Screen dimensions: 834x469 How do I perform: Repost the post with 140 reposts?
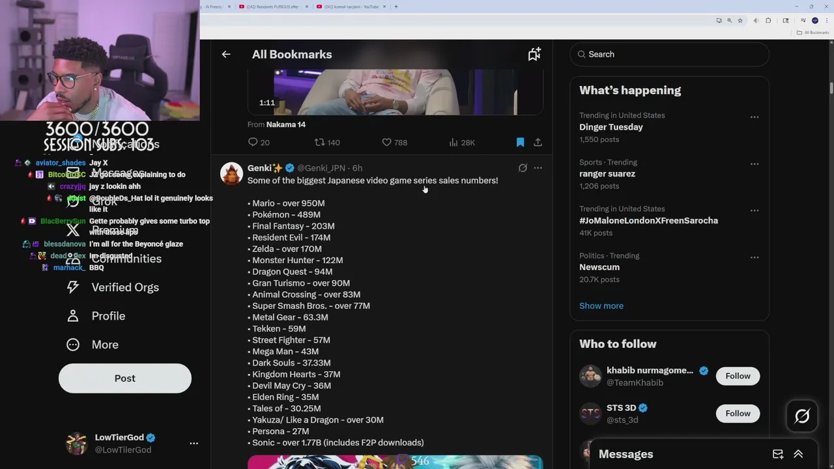coord(327,142)
